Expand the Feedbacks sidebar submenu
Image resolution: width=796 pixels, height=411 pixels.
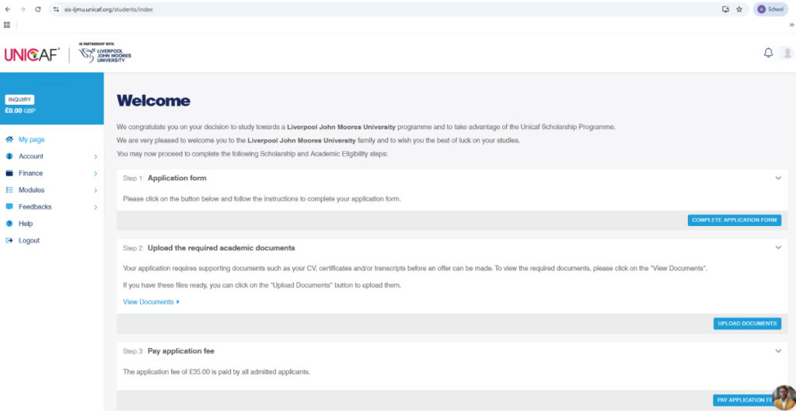(95, 207)
